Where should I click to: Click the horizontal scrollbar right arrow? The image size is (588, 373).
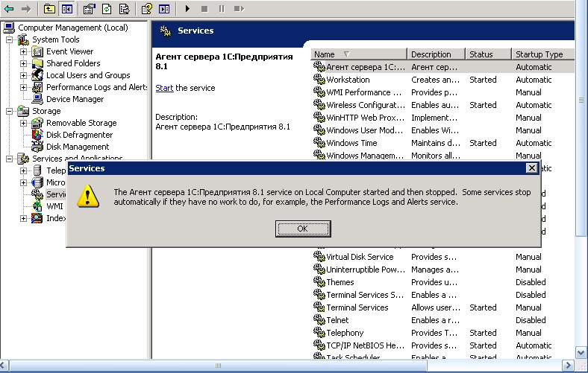click(x=569, y=365)
